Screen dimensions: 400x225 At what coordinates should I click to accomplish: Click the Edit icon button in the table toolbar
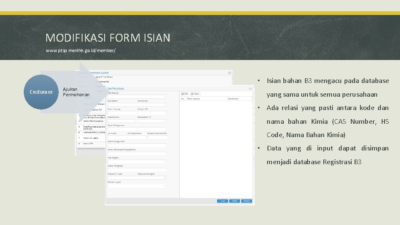pos(185,94)
